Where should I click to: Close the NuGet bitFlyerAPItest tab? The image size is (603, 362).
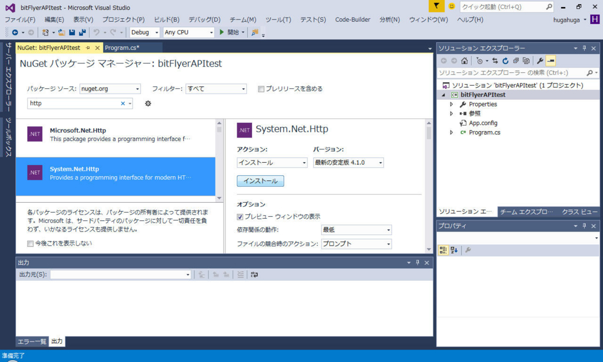(97, 48)
